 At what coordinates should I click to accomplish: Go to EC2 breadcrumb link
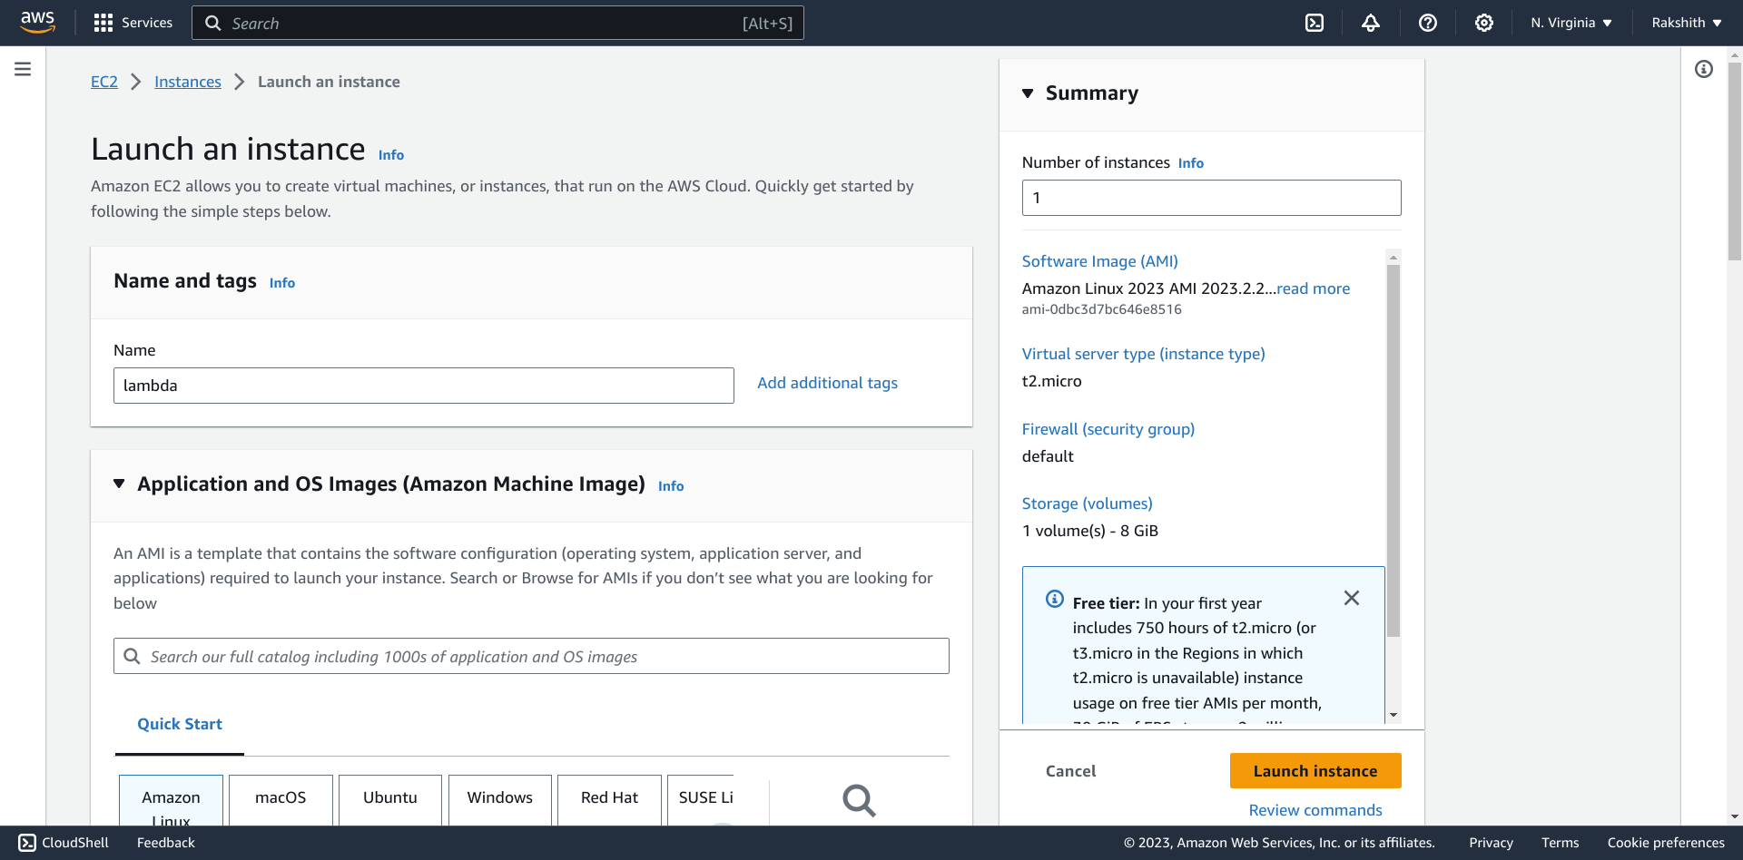click(x=104, y=82)
